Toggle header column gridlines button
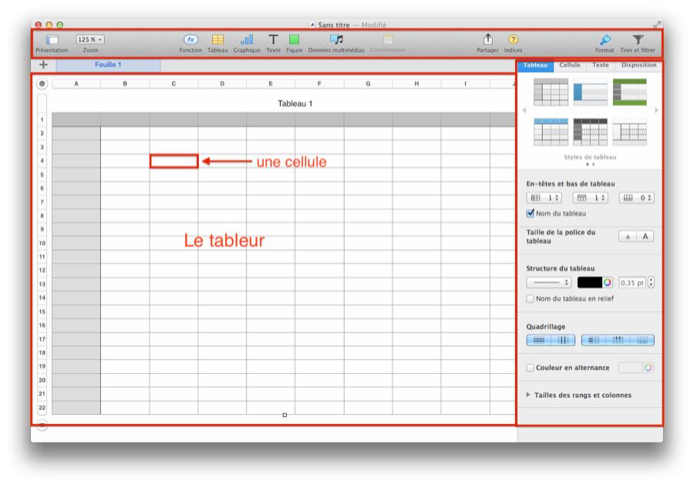This screenshot has height=485, width=694. coord(594,340)
